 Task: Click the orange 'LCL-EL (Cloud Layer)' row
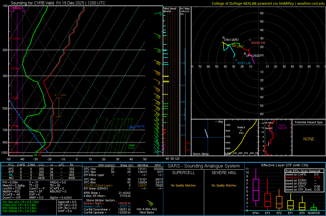point(123,185)
